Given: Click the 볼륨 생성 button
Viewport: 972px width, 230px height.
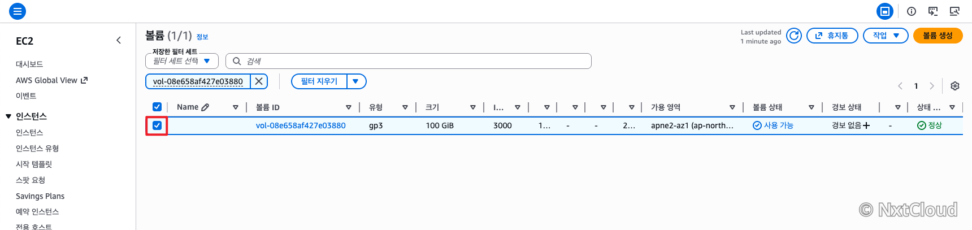Looking at the screenshot, I should click(938, 36).
